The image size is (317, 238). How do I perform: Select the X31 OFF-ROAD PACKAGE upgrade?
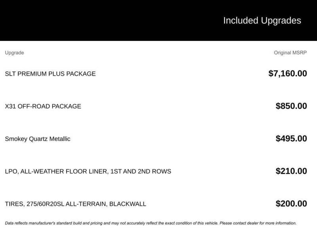click(43, 106)
